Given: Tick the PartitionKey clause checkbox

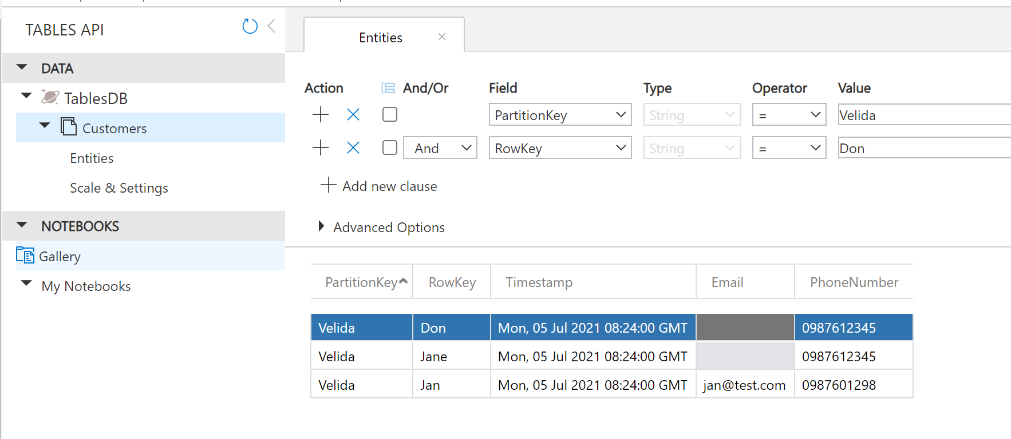Looking at the screenshot, I should coord(390,115).
